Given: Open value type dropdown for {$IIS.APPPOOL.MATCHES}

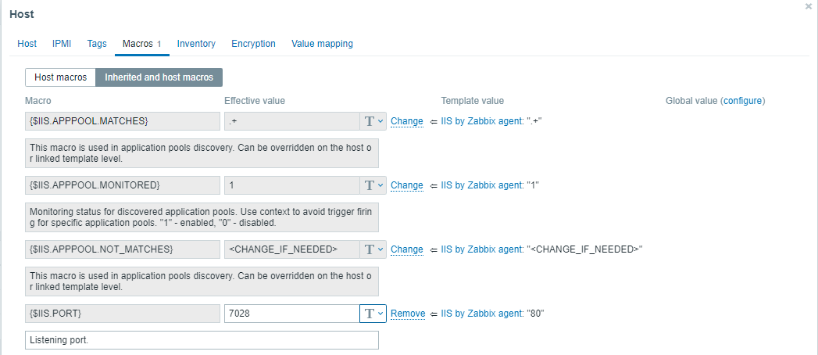Looking at the screenshot, I should [x=373, y=121].
